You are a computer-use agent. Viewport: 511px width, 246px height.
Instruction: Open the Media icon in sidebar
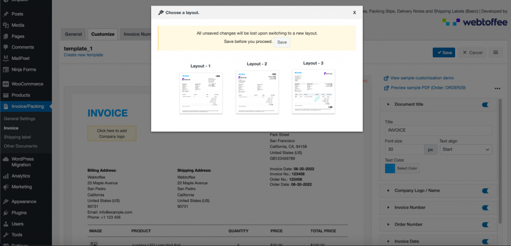pyautogui.click(x=5, y=25)
